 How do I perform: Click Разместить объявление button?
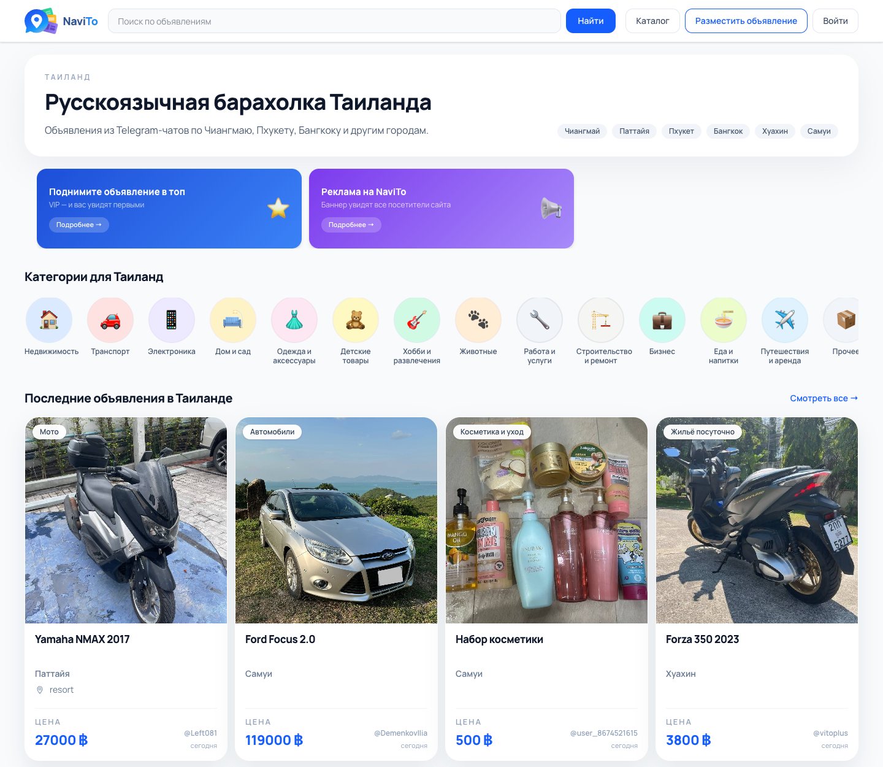tap(746, 21)
